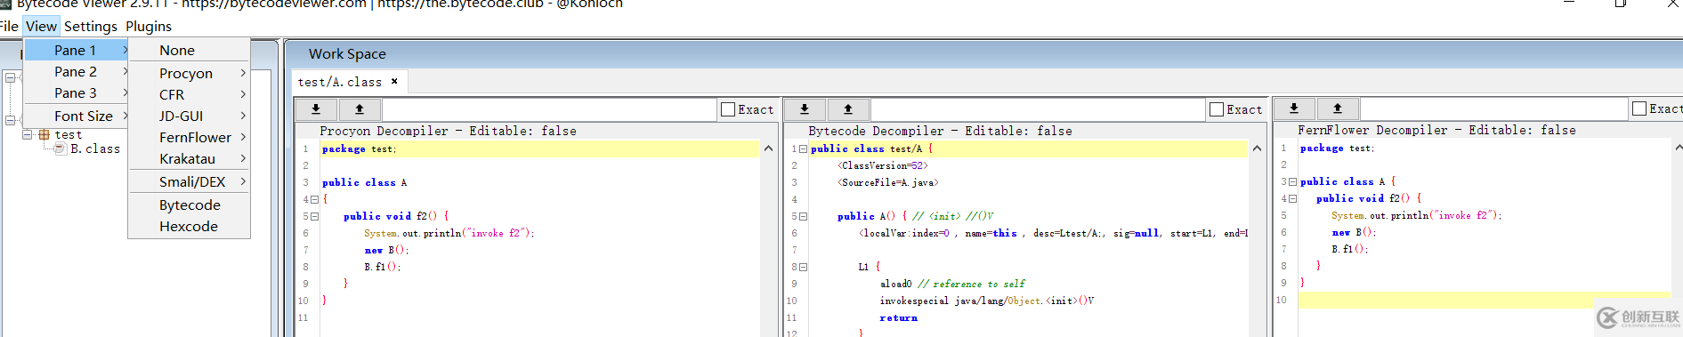Click the Work Space panel title
Image resolution: width=1683 pixels, height=337 pixels.
[347, 53]
